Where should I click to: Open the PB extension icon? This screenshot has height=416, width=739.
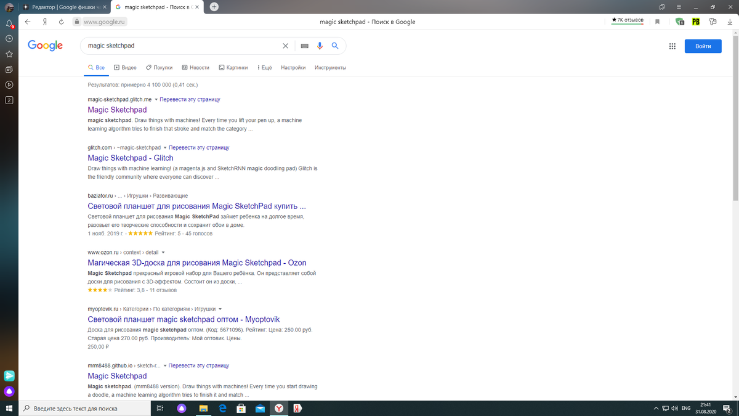click(696, 22)
